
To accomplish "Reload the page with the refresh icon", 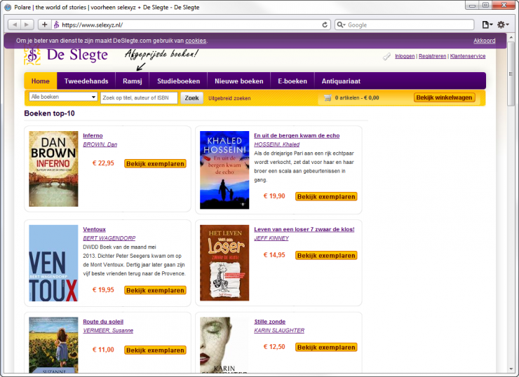I will pyautogui.click(x=325, y=25).
